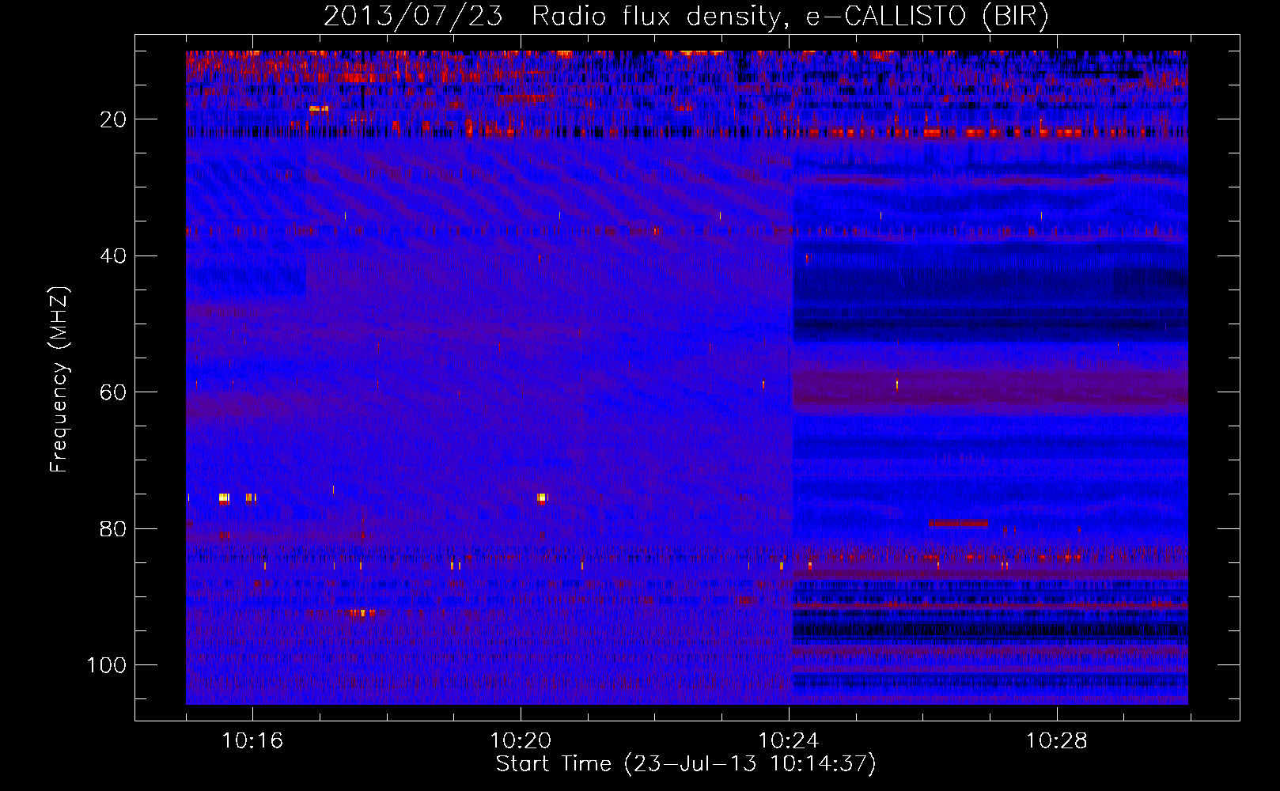Viewport: 1280px width, 791px height.
Task: Click the 40 frequency tick label
Action: tap(114, 255)
